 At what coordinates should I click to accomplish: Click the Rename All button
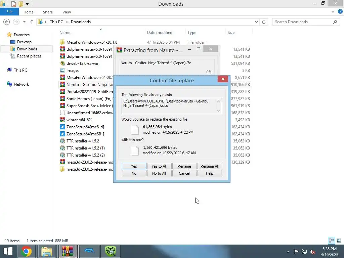click(209, 166)
